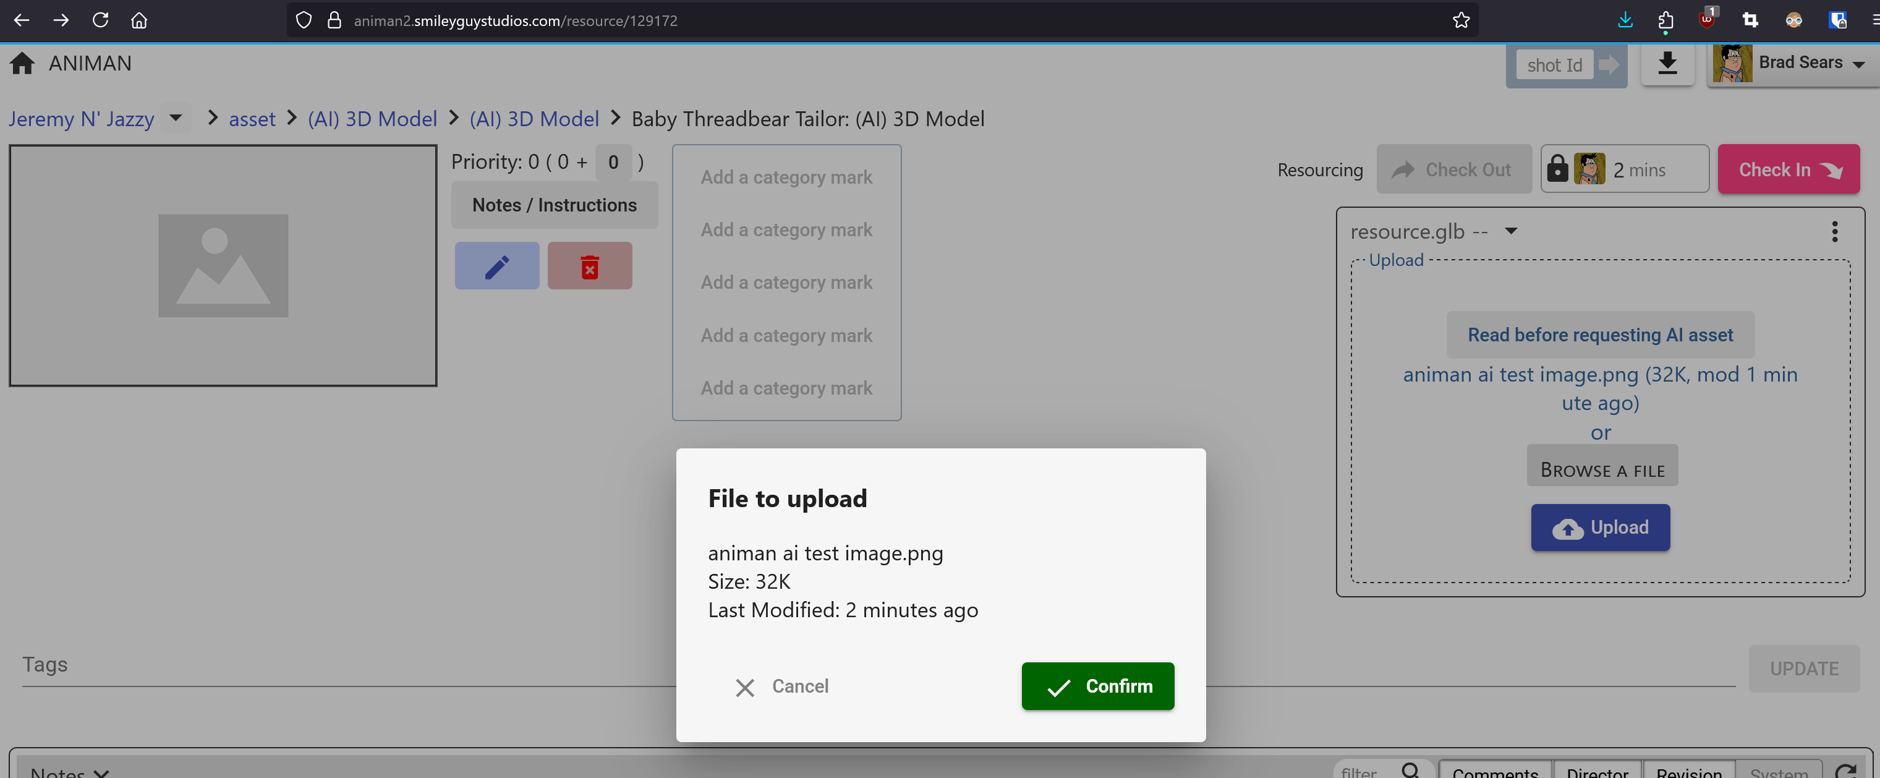Viewport: 1880px width, 778px height.
Task: Open the browser extensions puzzle icon
Action: [1665, 20]
